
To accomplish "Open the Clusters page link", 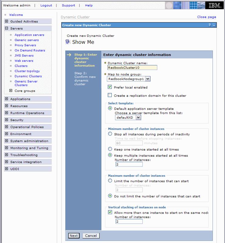I will pyautogui.click(x=21, y=66).
